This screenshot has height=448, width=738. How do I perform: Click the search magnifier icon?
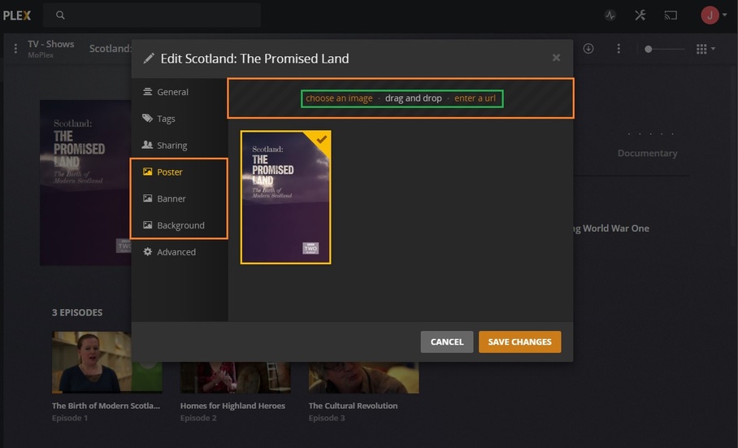(60, 15)
